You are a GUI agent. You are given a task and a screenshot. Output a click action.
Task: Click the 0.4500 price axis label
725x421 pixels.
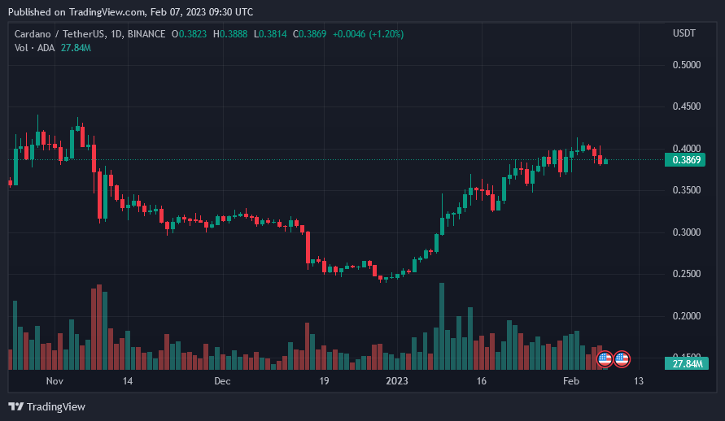coord(687,106)
